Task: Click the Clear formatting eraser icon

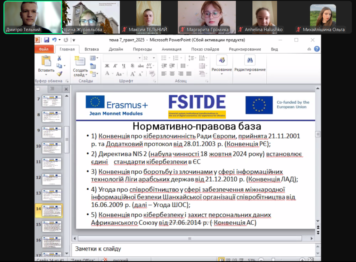Action: (152, 73)
